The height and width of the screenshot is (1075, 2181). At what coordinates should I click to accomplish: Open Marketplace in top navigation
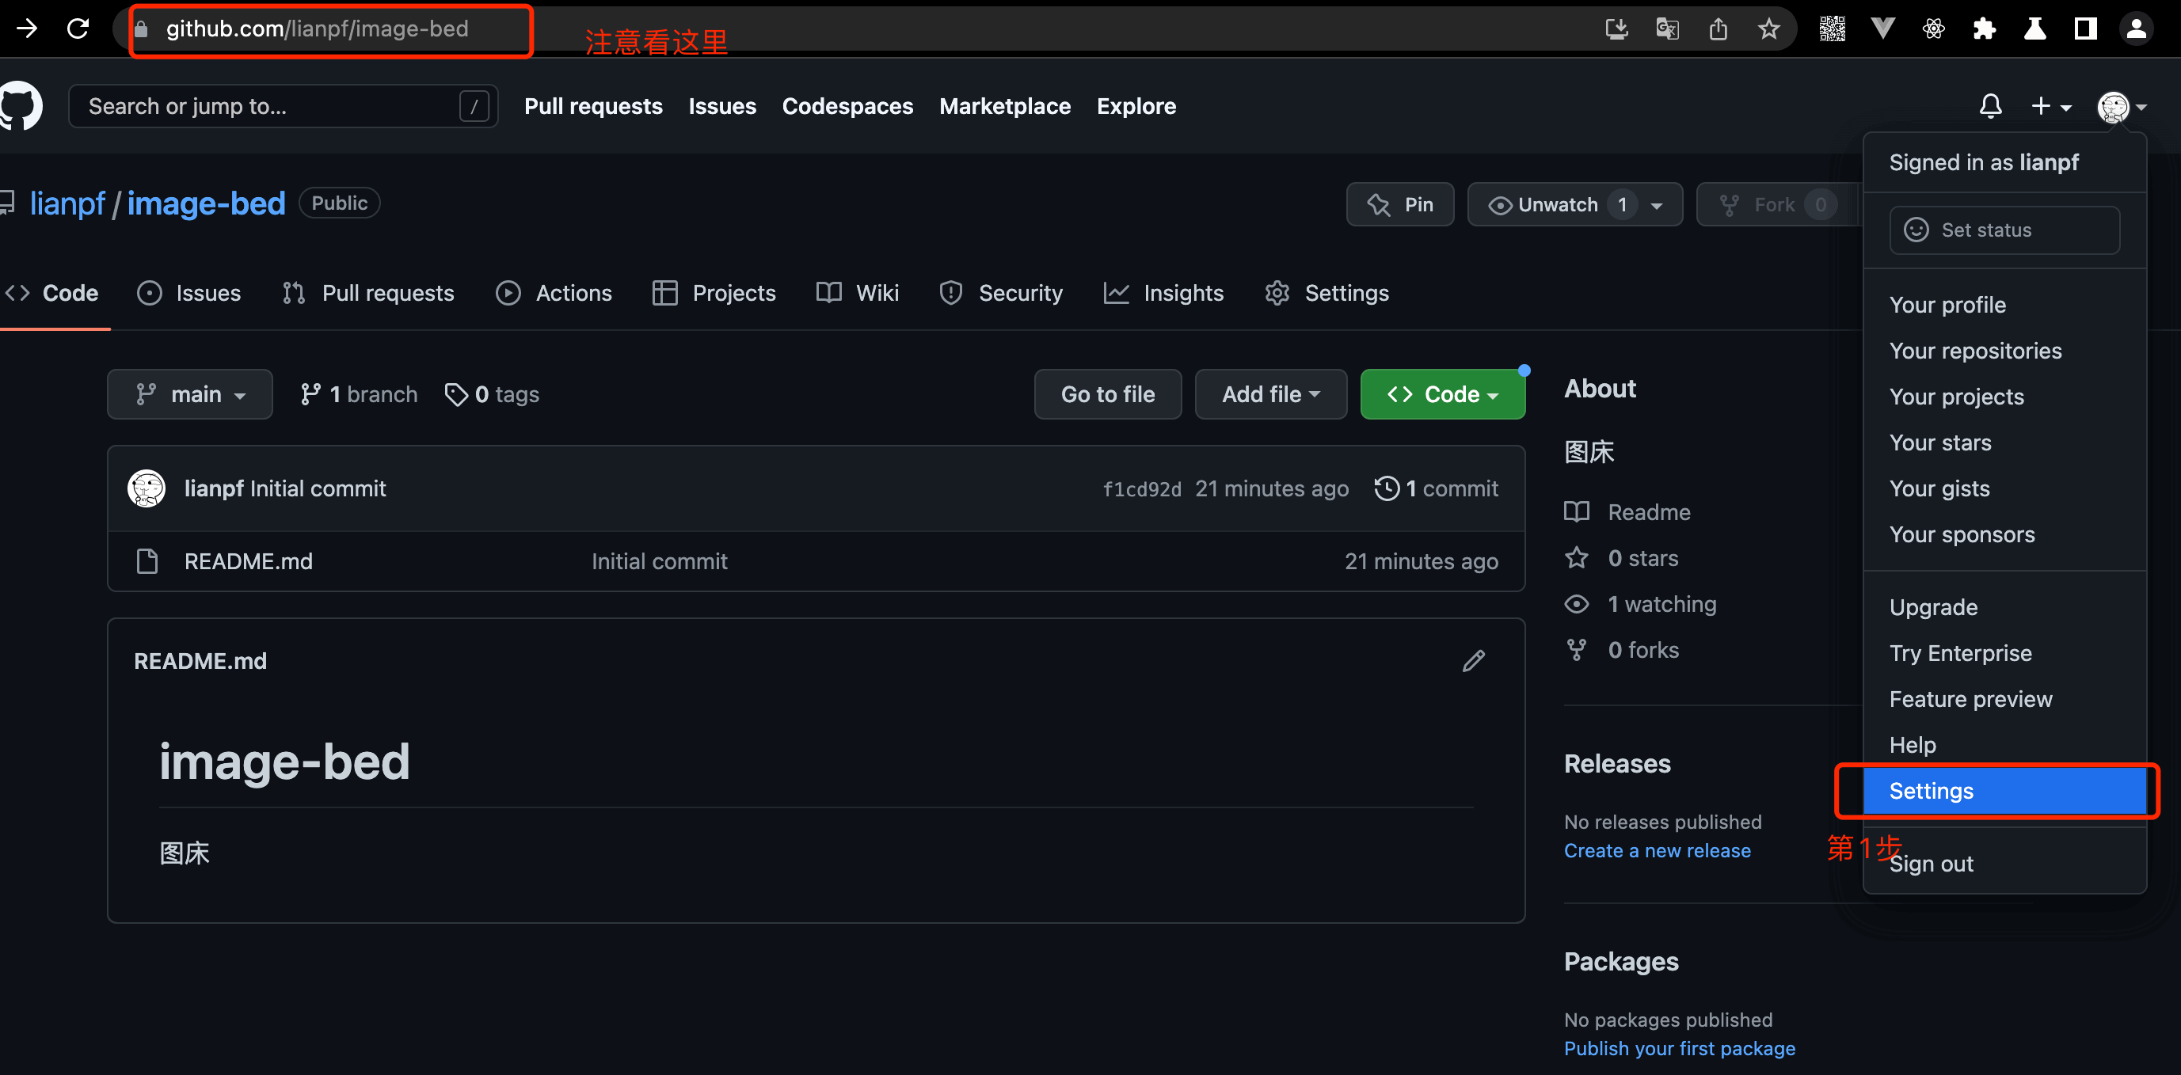click(1005, 107)
